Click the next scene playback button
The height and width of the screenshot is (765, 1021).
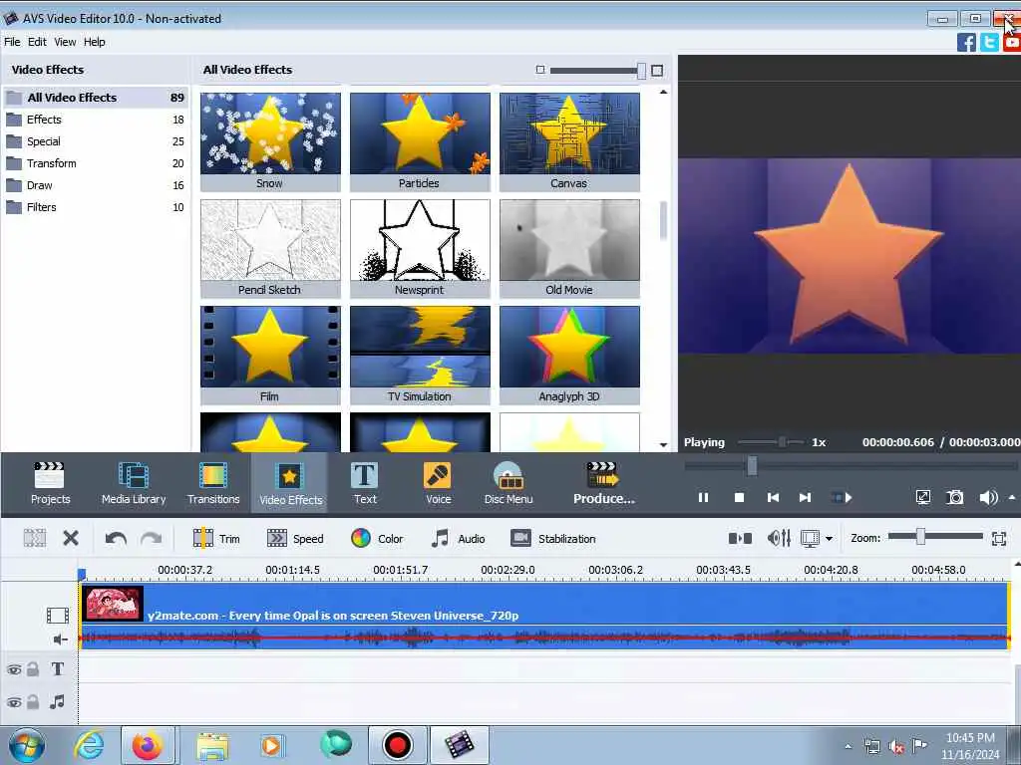842,498
